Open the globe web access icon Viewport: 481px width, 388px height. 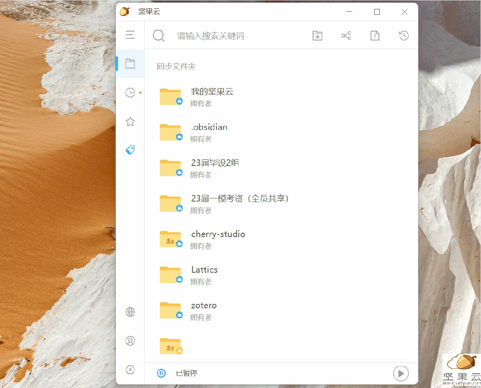click(x=130, y=311)
